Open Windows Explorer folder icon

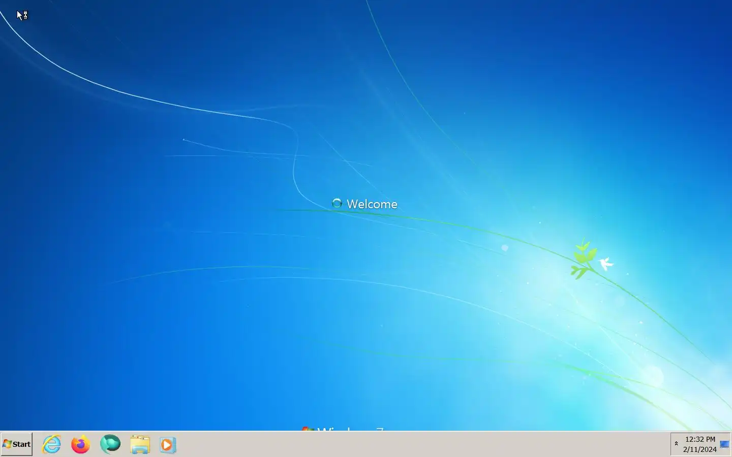(140, 444)
